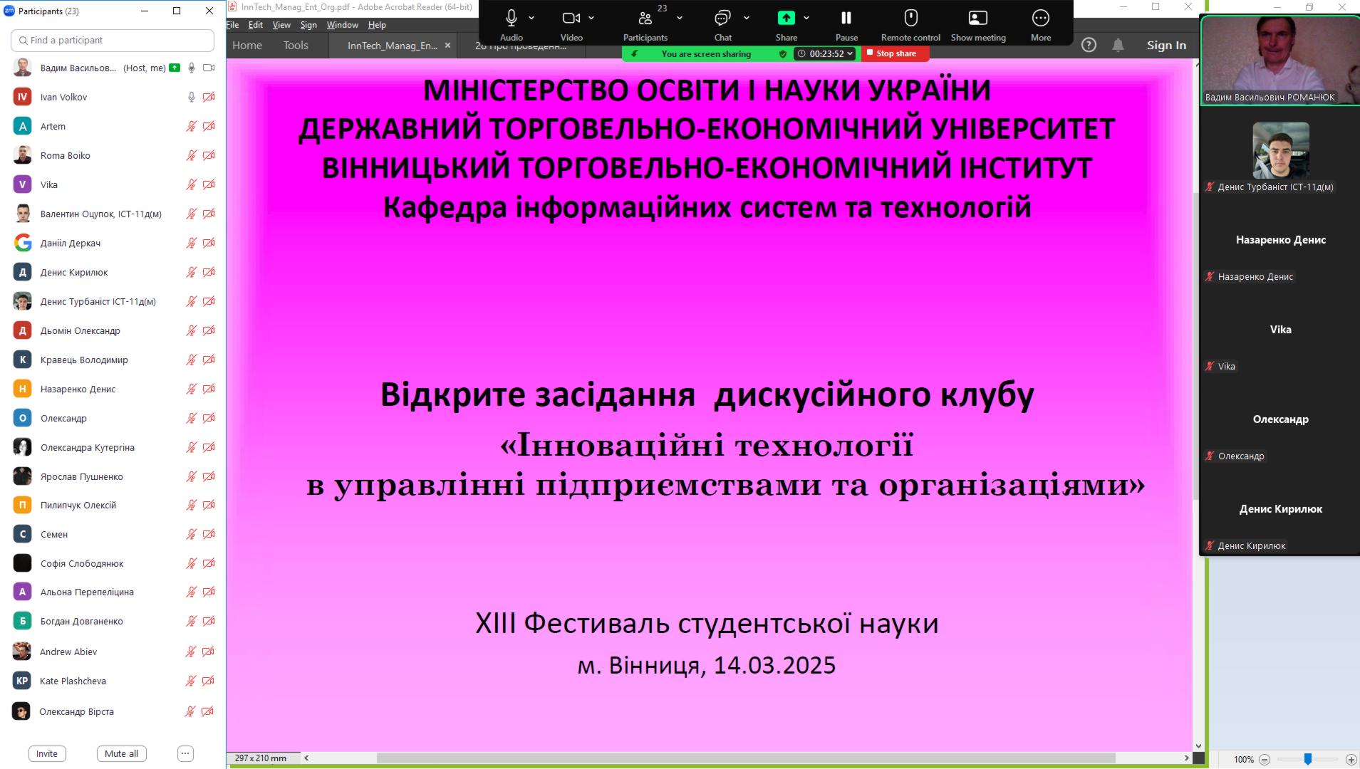Open Remote control in Zoom toolbar
Image resolution: width=1360 pixels, height=769 pixels.
coord(910,19)
